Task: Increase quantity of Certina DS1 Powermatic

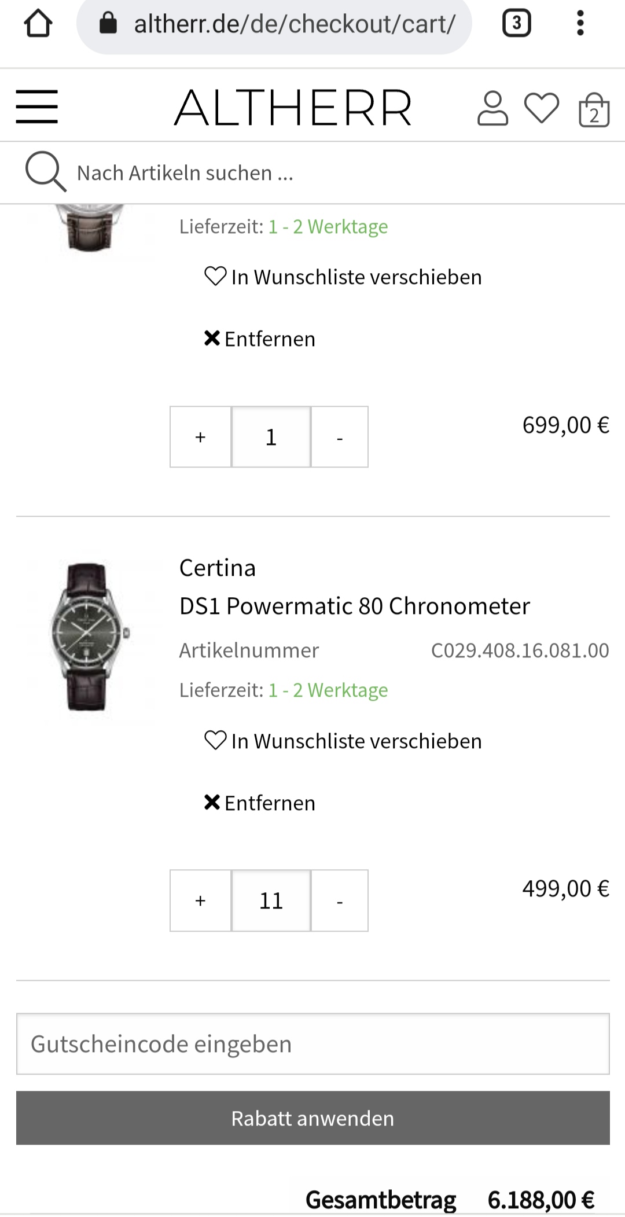Action: (200, 900)
